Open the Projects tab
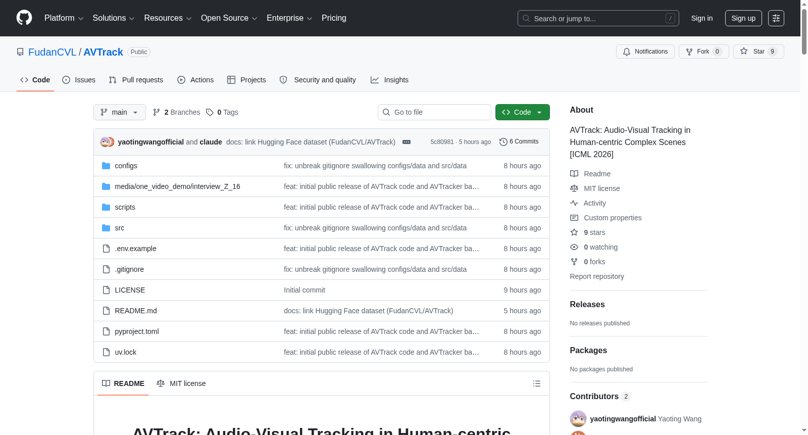The image size is (808, 435). point(246,80)
